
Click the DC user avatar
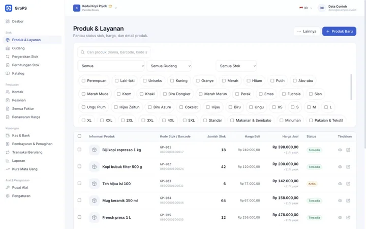322,8
